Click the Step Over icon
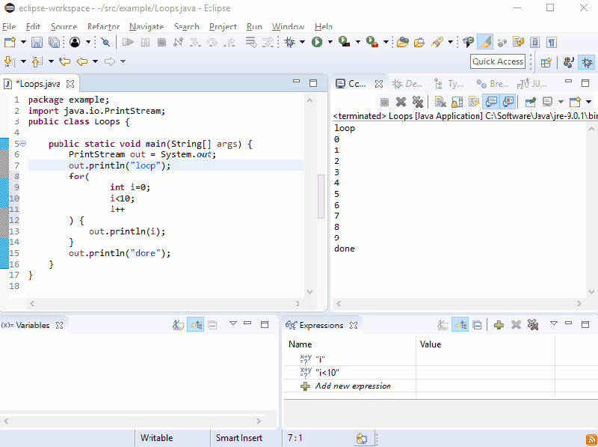 click(x=212, y=42)
